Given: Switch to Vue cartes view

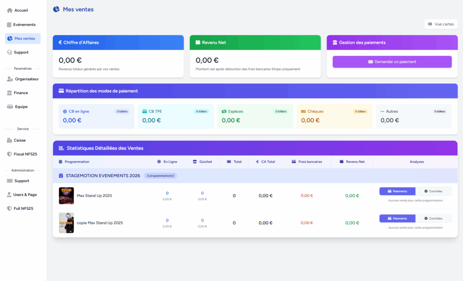Looking at the screenshot, I should pos(441,24).
